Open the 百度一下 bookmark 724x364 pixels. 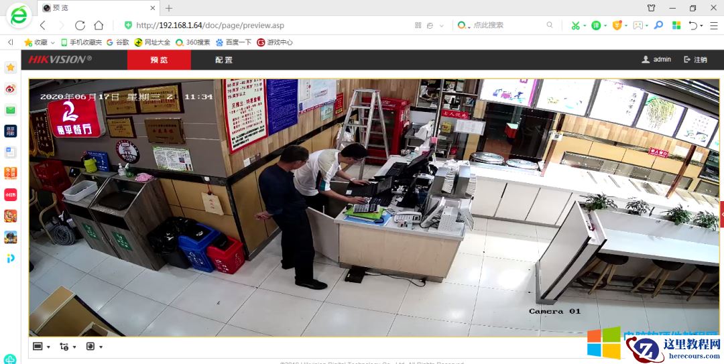coord(233,42)
